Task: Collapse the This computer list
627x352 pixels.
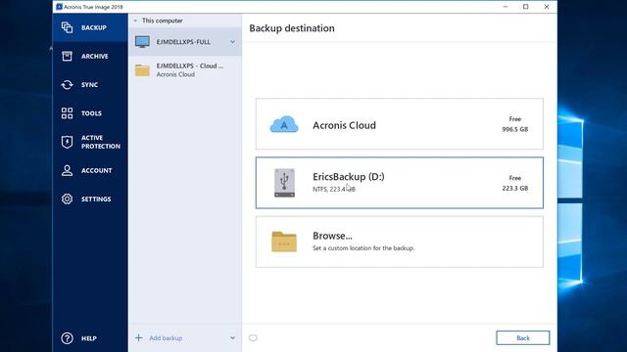Action: point(135,21)
